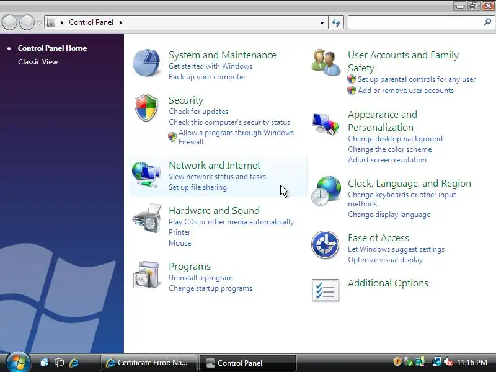Open Change startup programs link

click(210, 288)
